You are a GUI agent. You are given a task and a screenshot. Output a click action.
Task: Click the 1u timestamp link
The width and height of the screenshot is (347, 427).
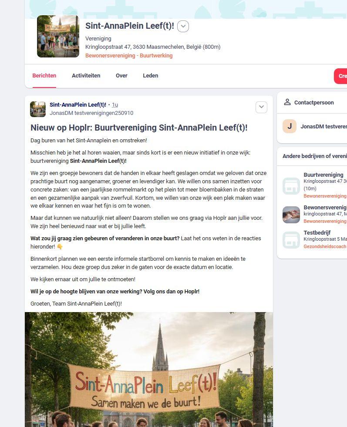point(115,105)
